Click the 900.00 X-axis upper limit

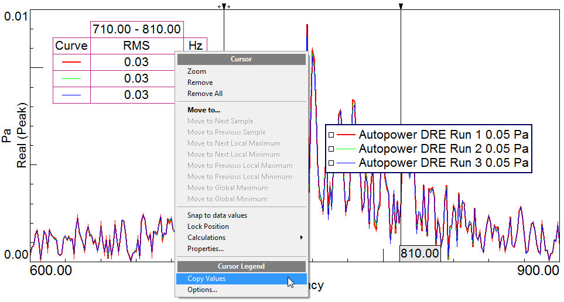pos(538,271)
